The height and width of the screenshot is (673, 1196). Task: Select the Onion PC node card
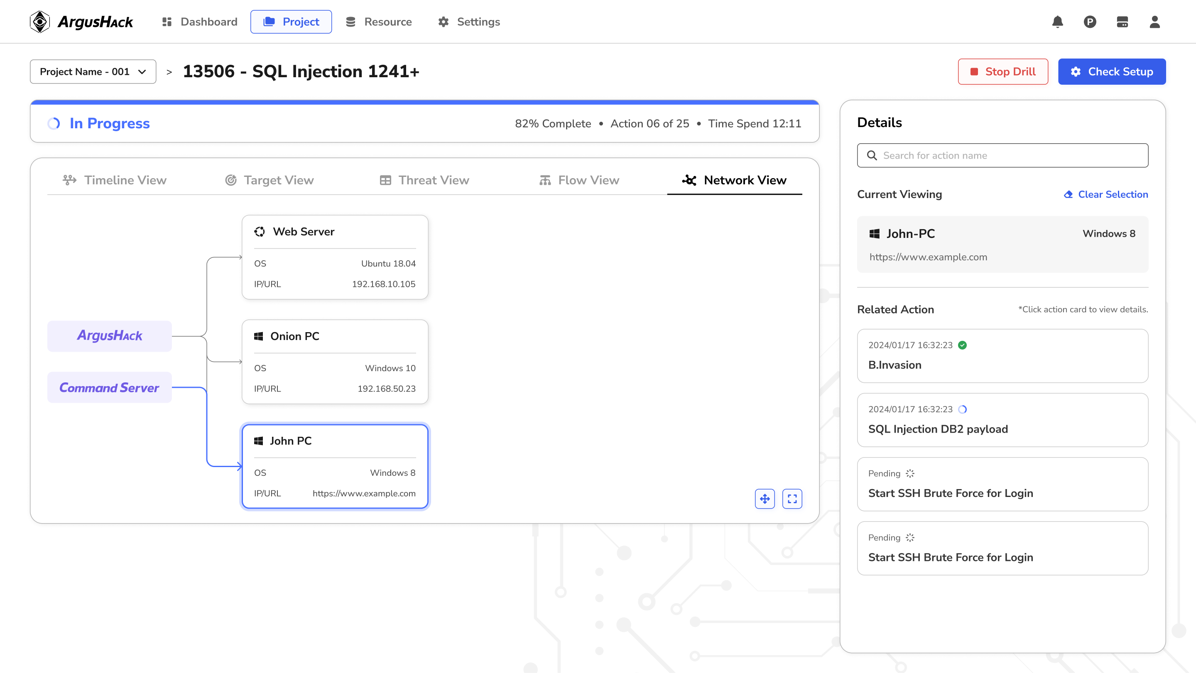[335, 362]
